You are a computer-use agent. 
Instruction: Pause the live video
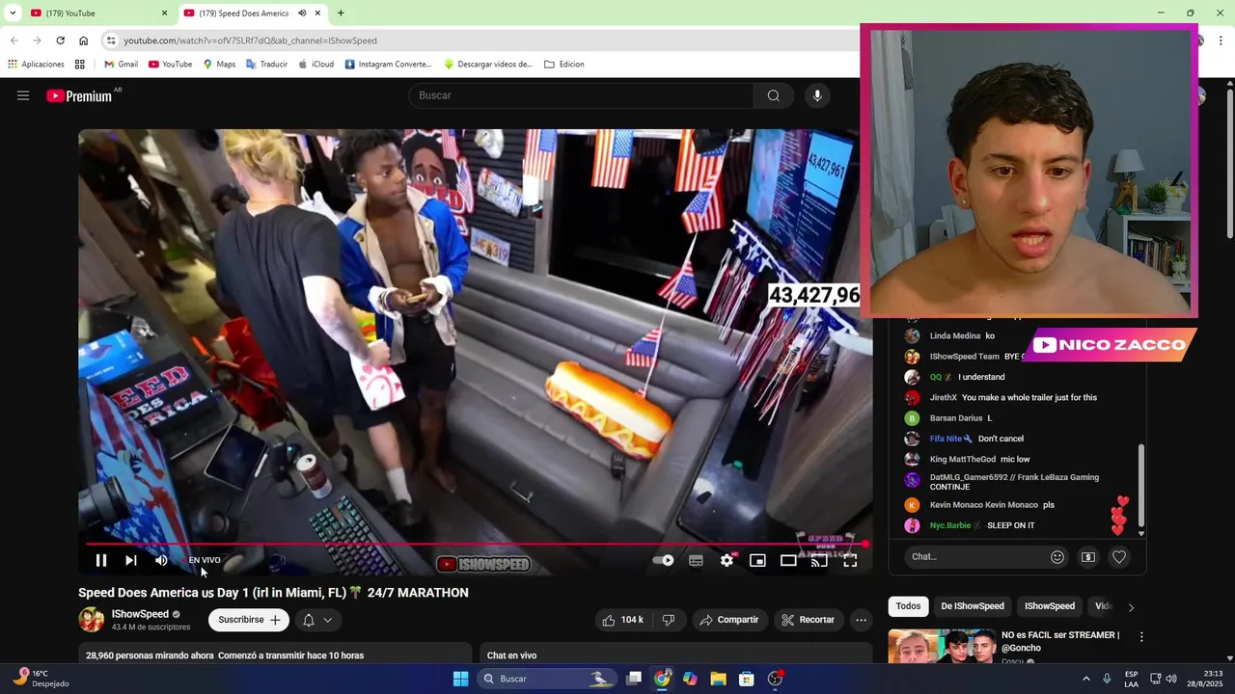(x=100, y=560)
